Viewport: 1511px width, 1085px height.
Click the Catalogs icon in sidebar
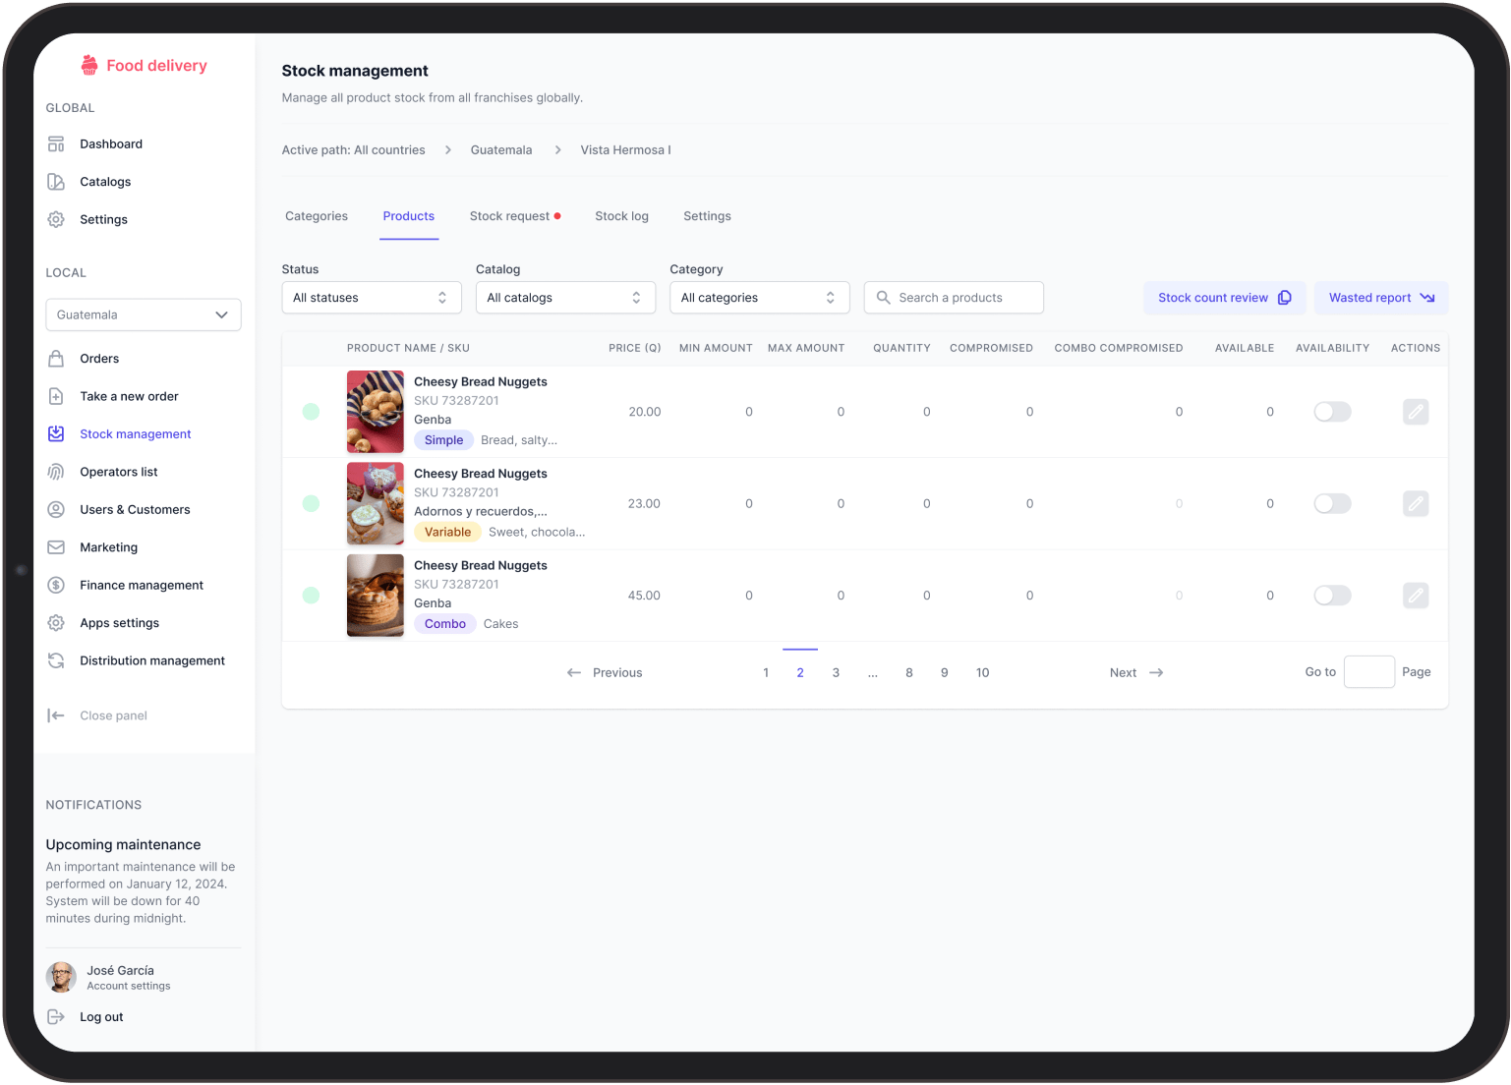point(56,182)
